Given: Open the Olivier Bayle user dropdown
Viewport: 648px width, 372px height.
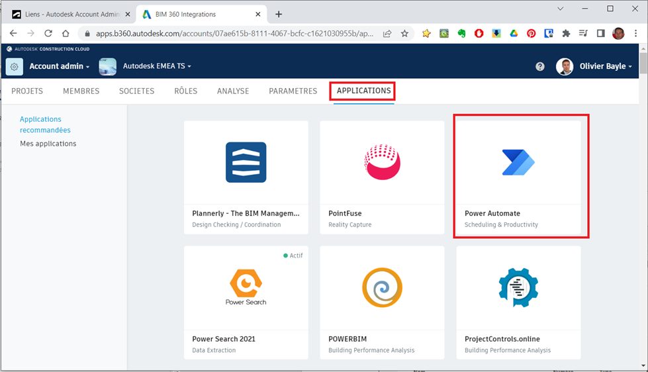Looking at the screenshot, I should click(606, 66).
